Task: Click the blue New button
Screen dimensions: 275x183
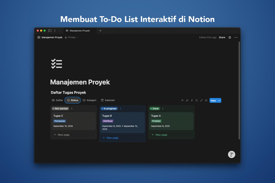Action: (x=213, y=100)
